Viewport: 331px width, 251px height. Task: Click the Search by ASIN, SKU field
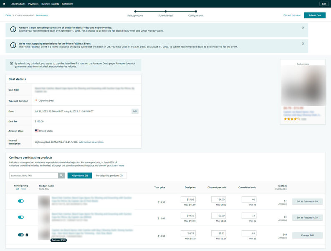point(33,175)
